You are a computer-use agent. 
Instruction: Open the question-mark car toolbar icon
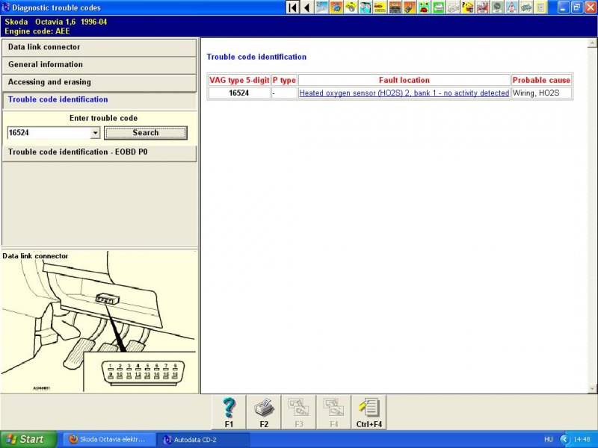click(468, 7)
